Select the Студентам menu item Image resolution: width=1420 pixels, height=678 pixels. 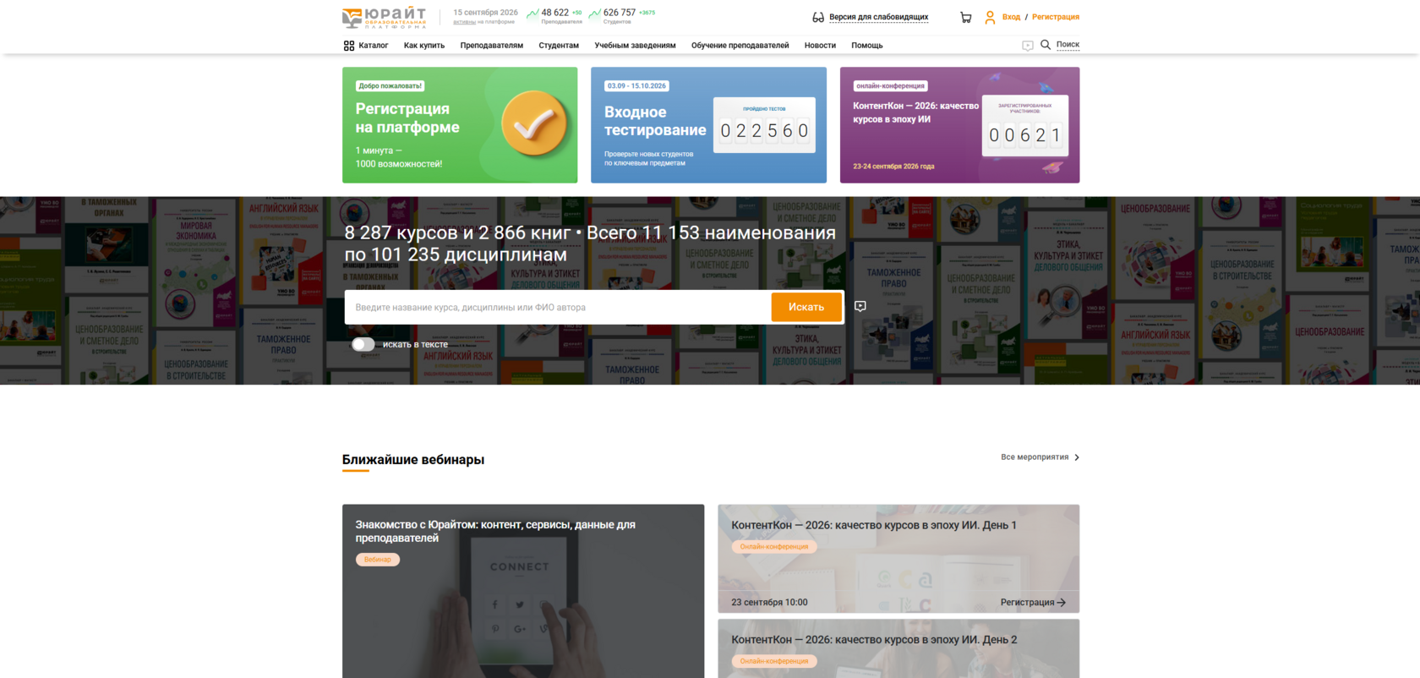(559, 46)
